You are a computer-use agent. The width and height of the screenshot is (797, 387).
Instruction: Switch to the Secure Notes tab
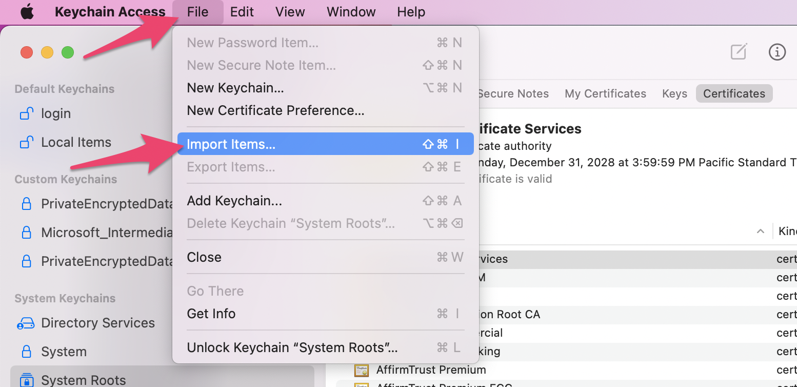point(513,93)
